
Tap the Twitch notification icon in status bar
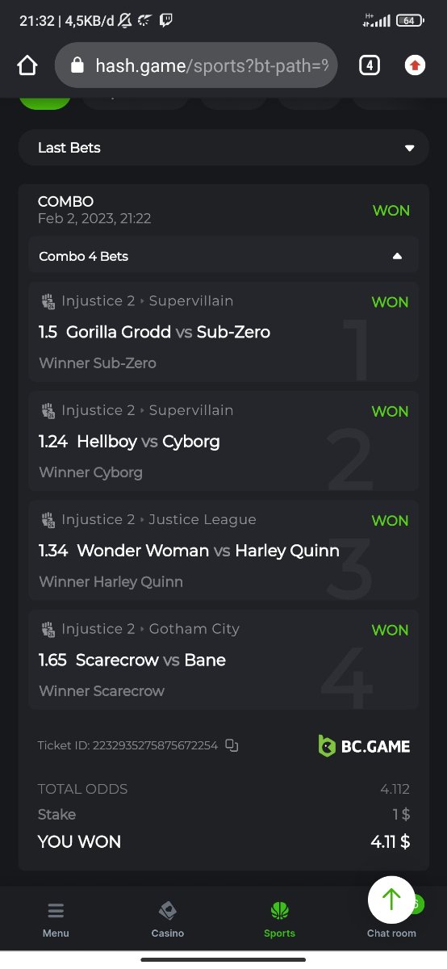pyautogui.click(x=165, y=21)
